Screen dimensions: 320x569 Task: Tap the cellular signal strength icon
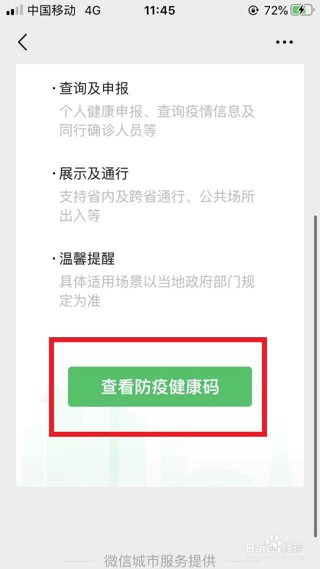(x=14, y=11)
